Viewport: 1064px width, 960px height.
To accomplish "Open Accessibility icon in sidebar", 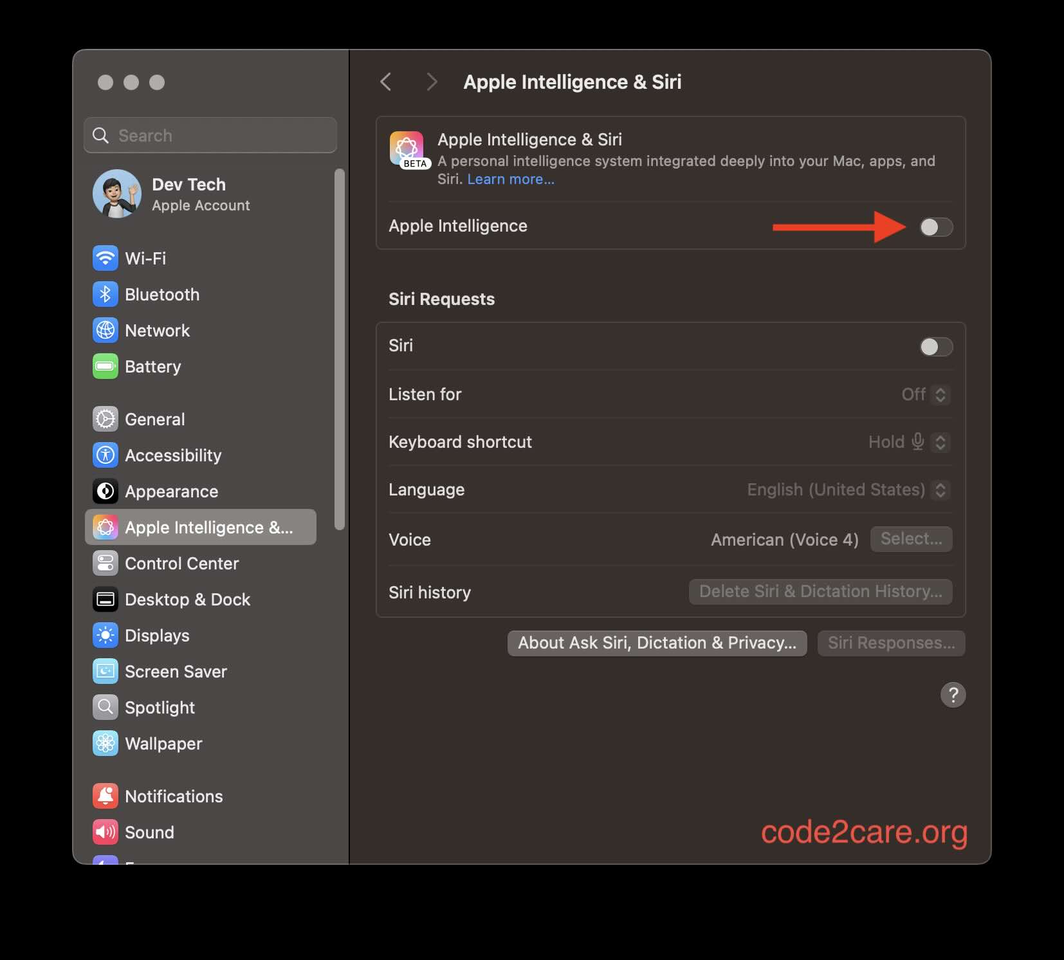I will click(x=105, y=456).
